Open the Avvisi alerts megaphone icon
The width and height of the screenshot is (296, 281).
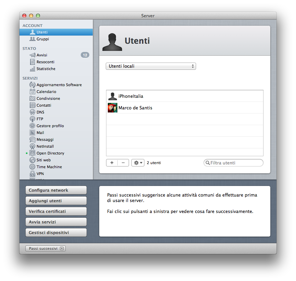pyautogui.click(x=33, y=55)
